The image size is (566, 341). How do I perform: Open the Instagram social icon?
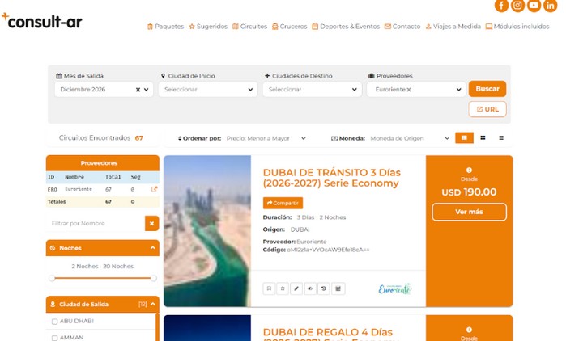pyautogui.click(x=518, y=6)
